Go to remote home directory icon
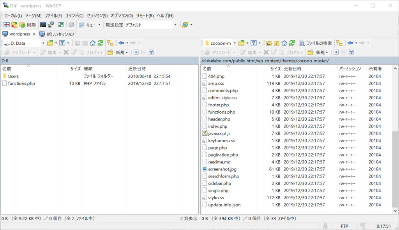 click(284, 43)
